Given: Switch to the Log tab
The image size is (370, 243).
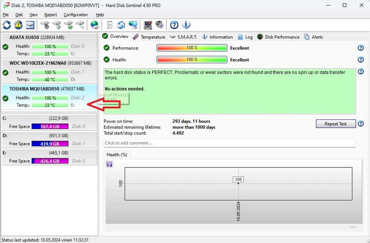Looking at the screenshot, I should tap(245, 37).
